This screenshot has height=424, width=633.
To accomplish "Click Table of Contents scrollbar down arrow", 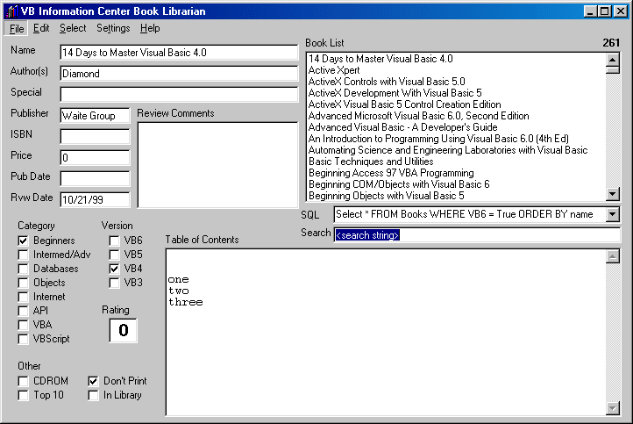I will [x=613, y=408].
